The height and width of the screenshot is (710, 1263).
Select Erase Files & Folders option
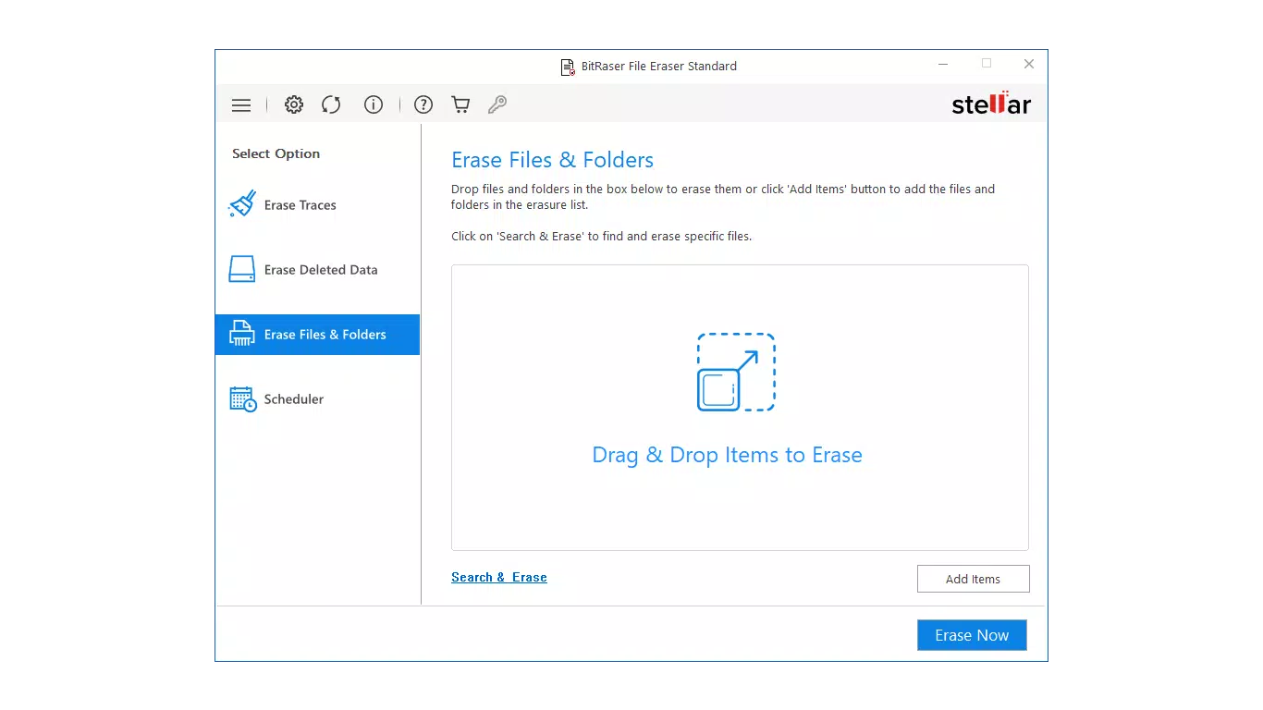(317, 335)
